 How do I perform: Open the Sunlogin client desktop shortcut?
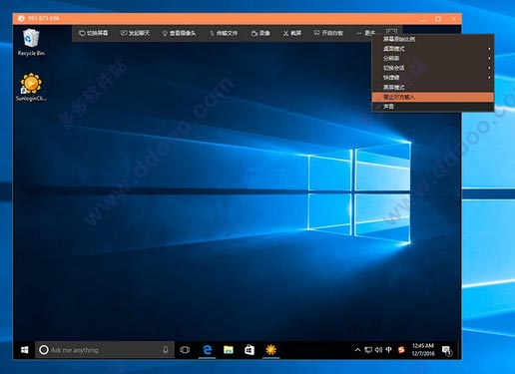[31, 87]
